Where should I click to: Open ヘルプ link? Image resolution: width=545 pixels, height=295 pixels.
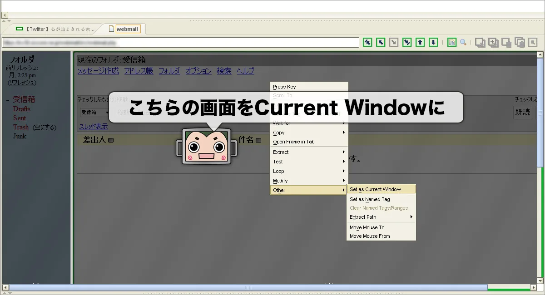coord(245,71)
